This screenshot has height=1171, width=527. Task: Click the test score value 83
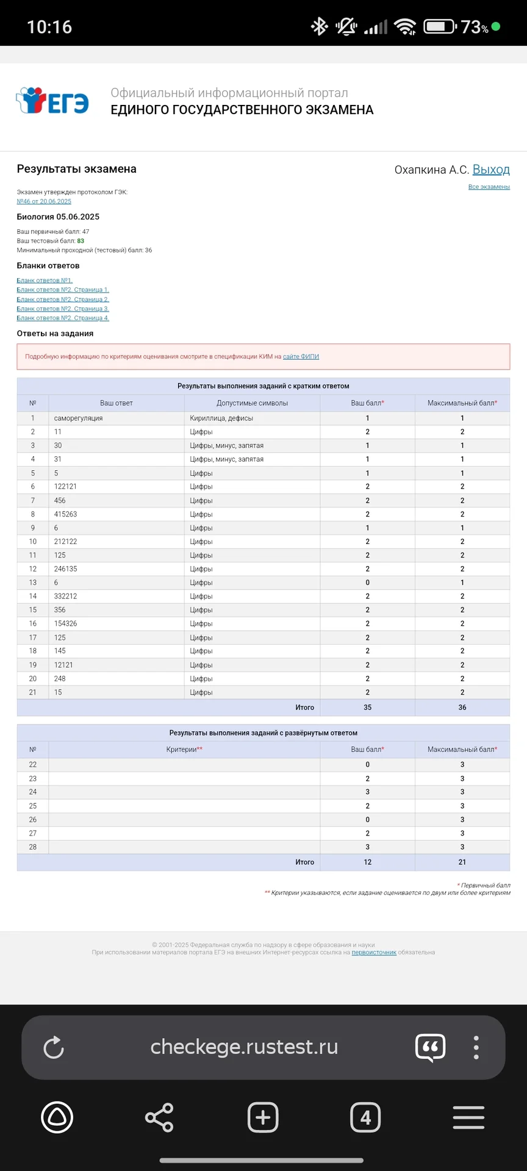(x=81, y=241)
